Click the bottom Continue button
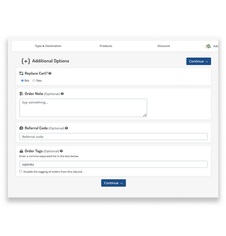This screenshot has width=226, height=236. [x=113, y=183]
